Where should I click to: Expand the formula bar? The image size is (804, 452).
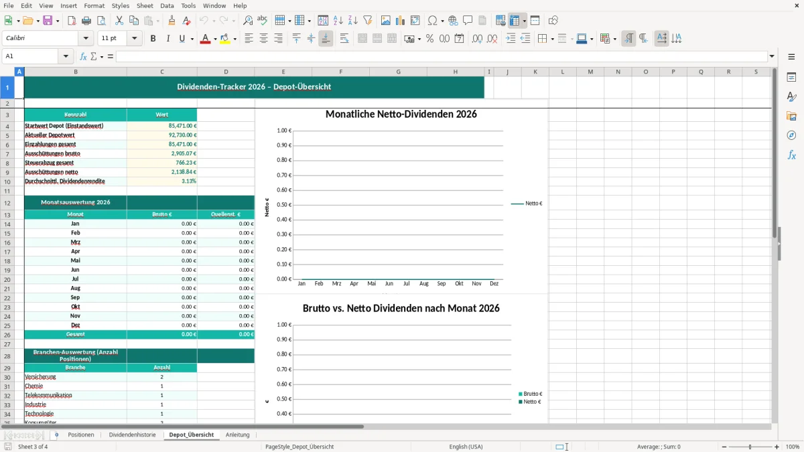(x=773, y=56)
